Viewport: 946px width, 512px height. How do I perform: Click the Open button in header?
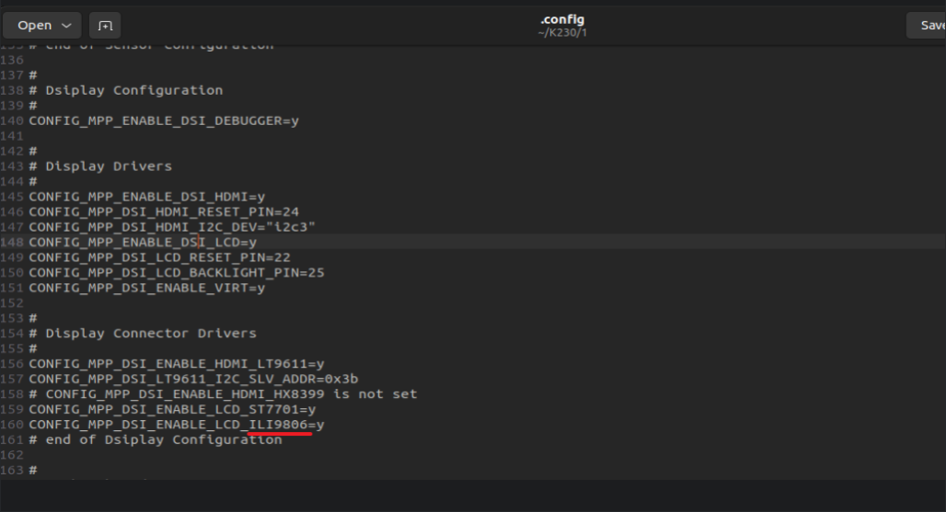coord(35,25)
